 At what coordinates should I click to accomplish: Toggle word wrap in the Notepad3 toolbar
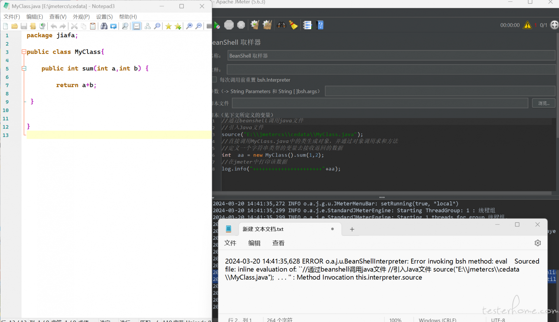tap(136, 26)
